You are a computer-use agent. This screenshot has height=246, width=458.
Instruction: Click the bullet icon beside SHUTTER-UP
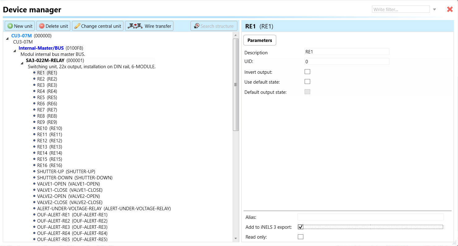[34, 172]
